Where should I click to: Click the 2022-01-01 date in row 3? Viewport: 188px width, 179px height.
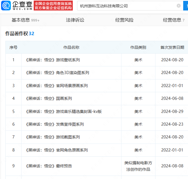click(172, 86)
